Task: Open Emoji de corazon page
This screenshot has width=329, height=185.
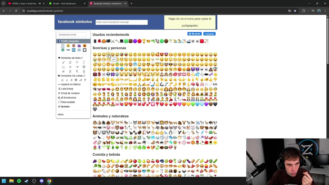Action: [70, 93]
